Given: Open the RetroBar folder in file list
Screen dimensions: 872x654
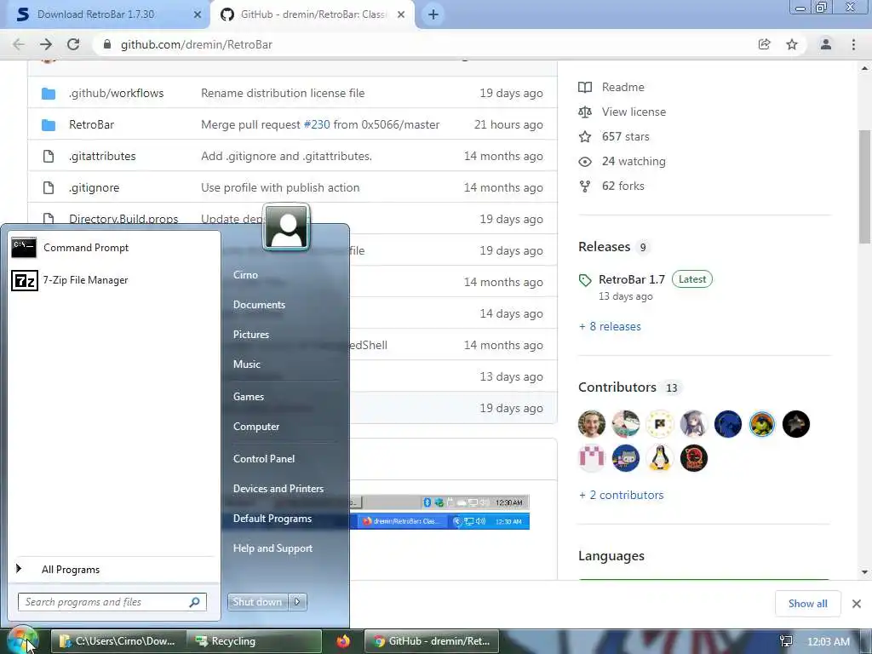Looking at the screenshot, I should pyautogui.click(x=91, y=124).
